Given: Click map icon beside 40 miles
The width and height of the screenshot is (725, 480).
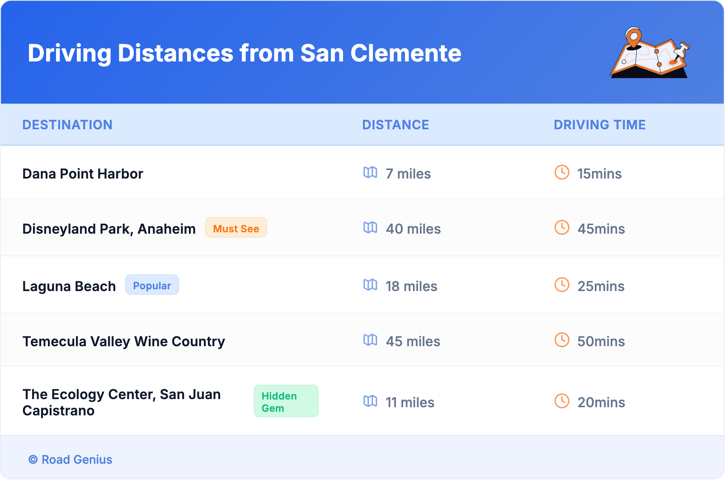Looking at the screenshot, I should click(370, 228).
